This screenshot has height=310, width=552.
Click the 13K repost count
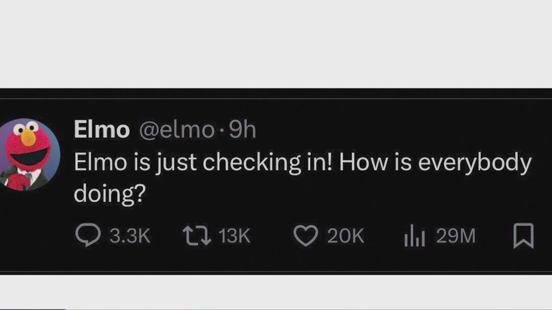click(x=235, y=236)
